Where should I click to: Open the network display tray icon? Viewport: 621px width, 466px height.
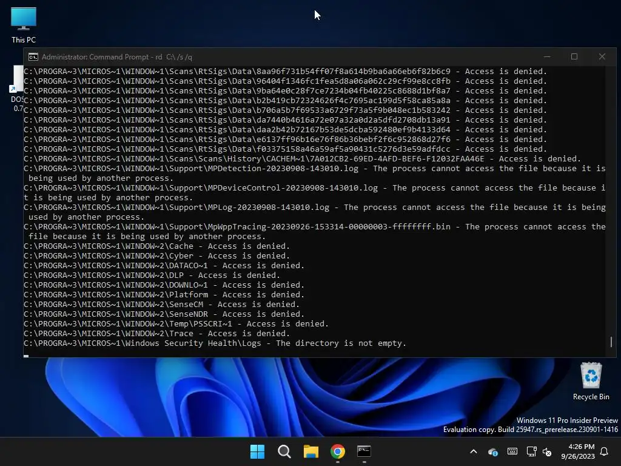pyautogui.click(x=531, y=451)
